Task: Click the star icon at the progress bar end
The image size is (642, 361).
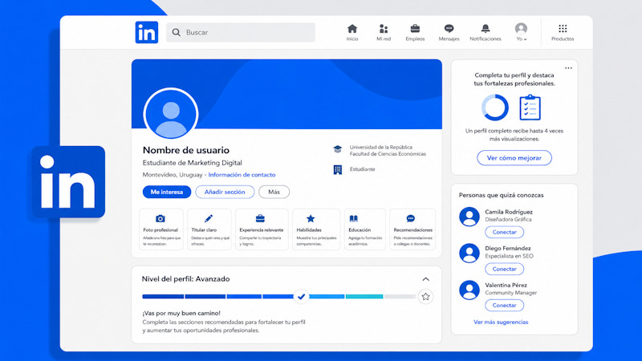Action: (x=426, y=296)
